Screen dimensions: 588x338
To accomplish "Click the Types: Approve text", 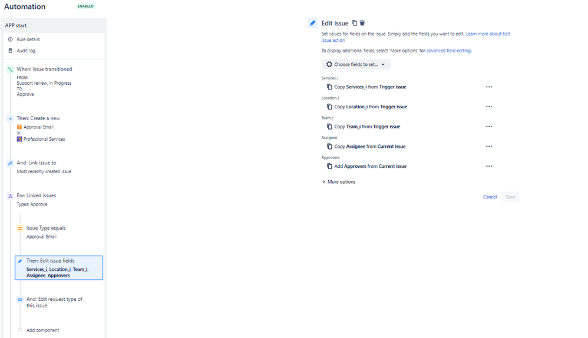I will 32,204.
